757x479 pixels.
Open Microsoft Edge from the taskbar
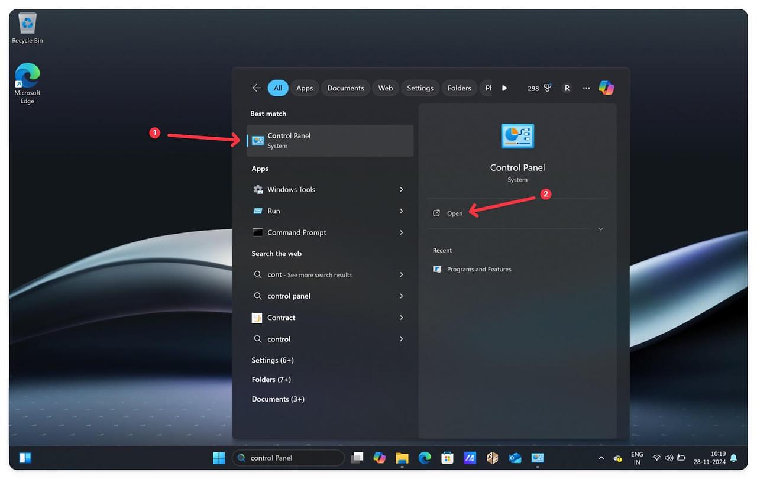point(425,458)
